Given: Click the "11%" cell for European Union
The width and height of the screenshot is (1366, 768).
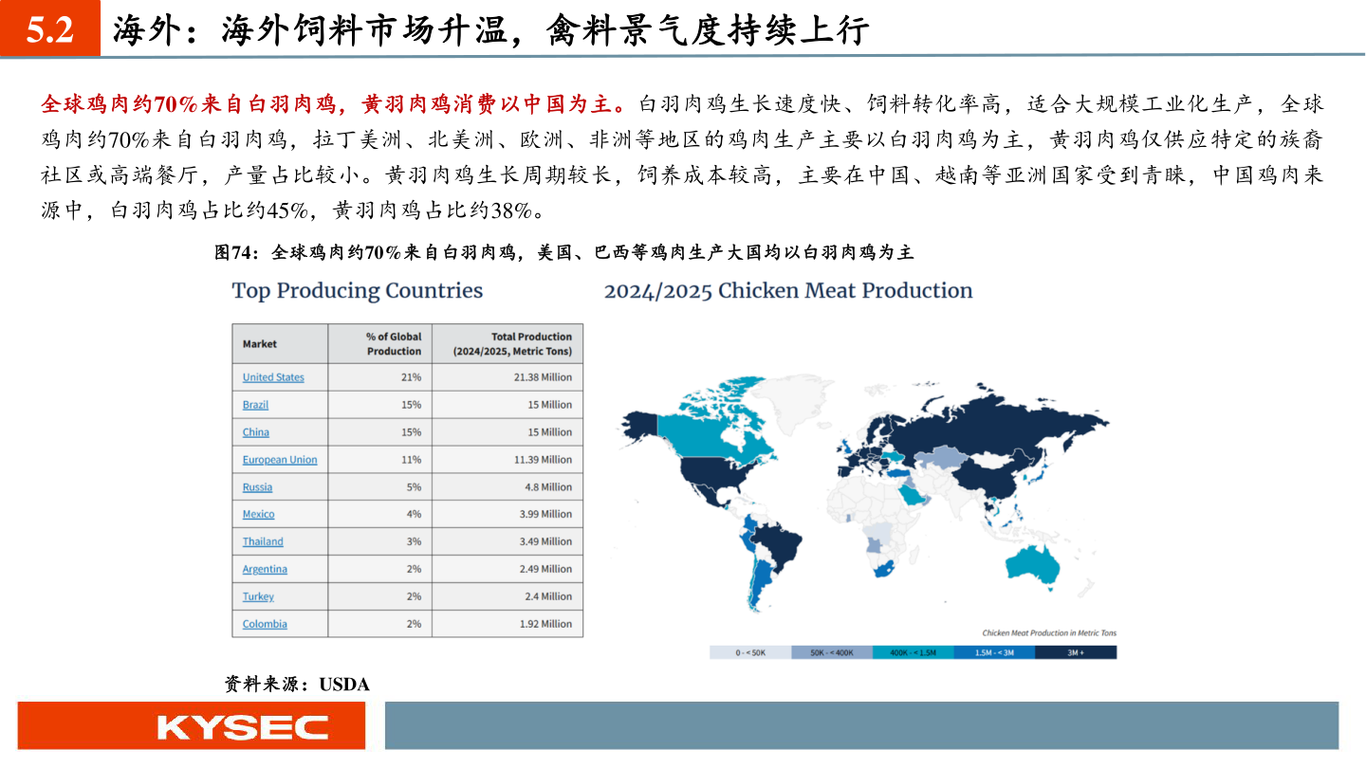Looking at the screenshot, I should [x=380, y=460].
